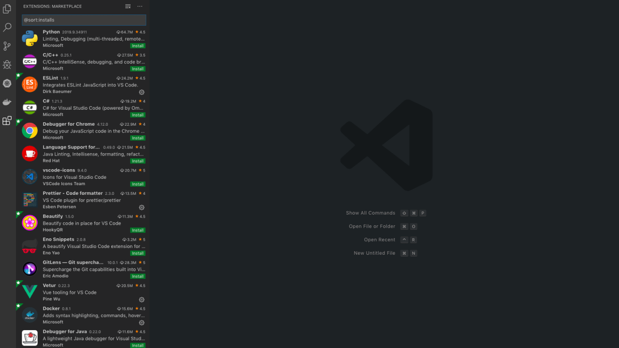Click the Beautify extension logo

[29, 223]
